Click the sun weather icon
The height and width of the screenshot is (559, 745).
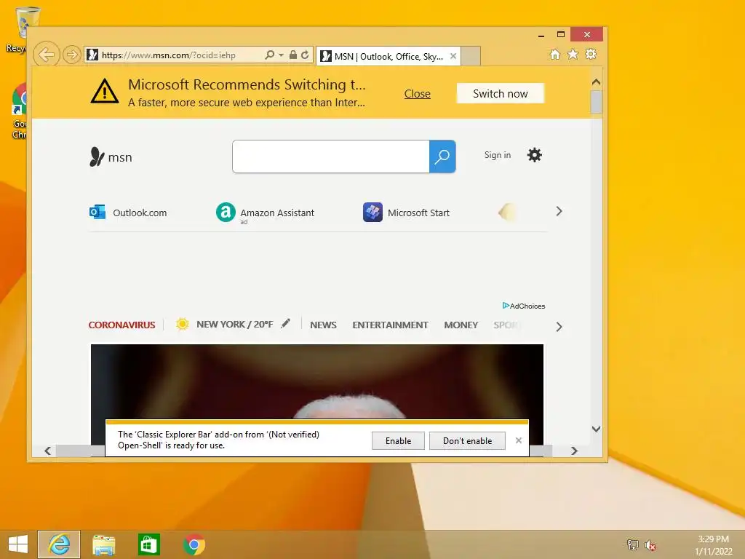tap(183, 324)
